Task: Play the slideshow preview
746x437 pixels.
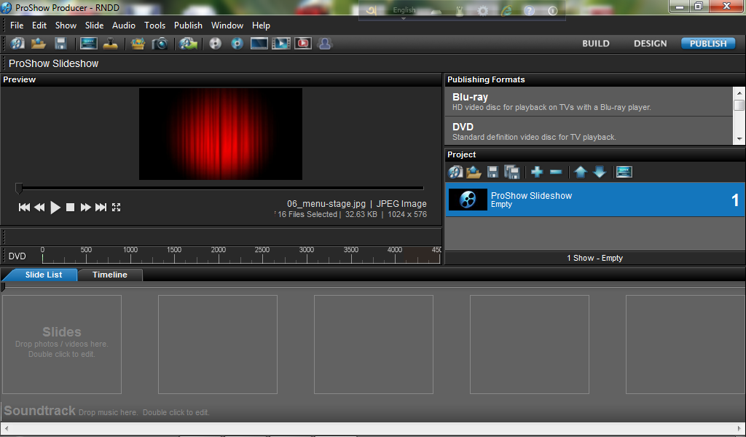Action: click(x=55, y=208)
